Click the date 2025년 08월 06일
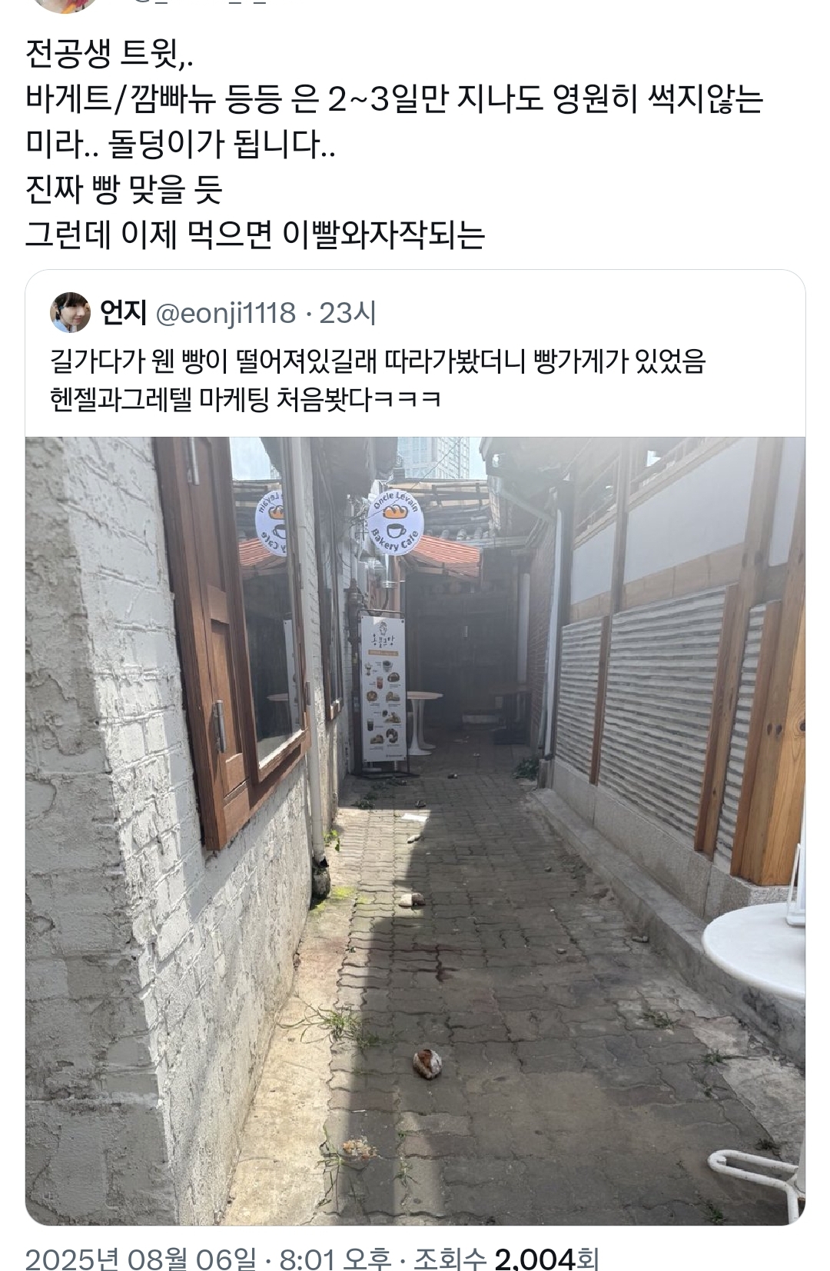The image size is (830, 1271). (x=141, y=1259)
